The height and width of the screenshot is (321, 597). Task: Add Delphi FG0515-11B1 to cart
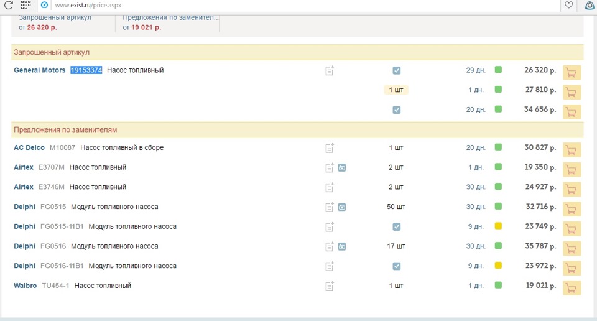pyautogui.click(x=572, y=229)
